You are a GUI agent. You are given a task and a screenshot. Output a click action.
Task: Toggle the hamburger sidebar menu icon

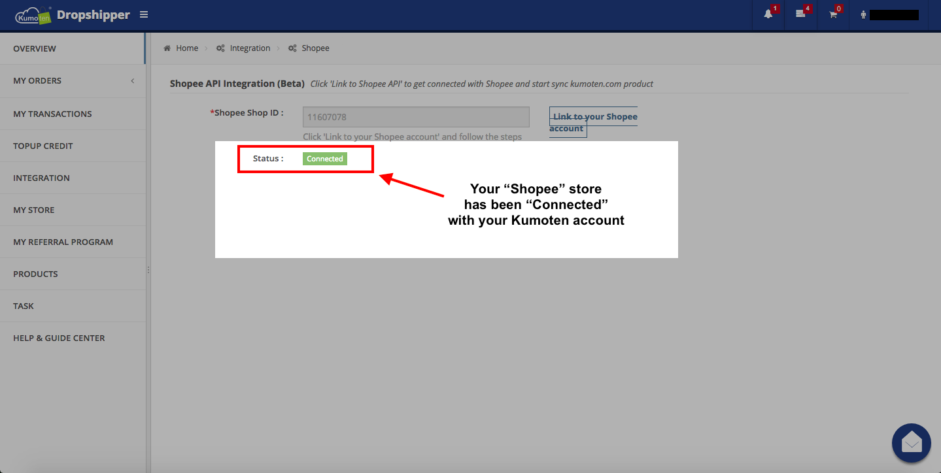pyautogui.click(x=144, y=14)
